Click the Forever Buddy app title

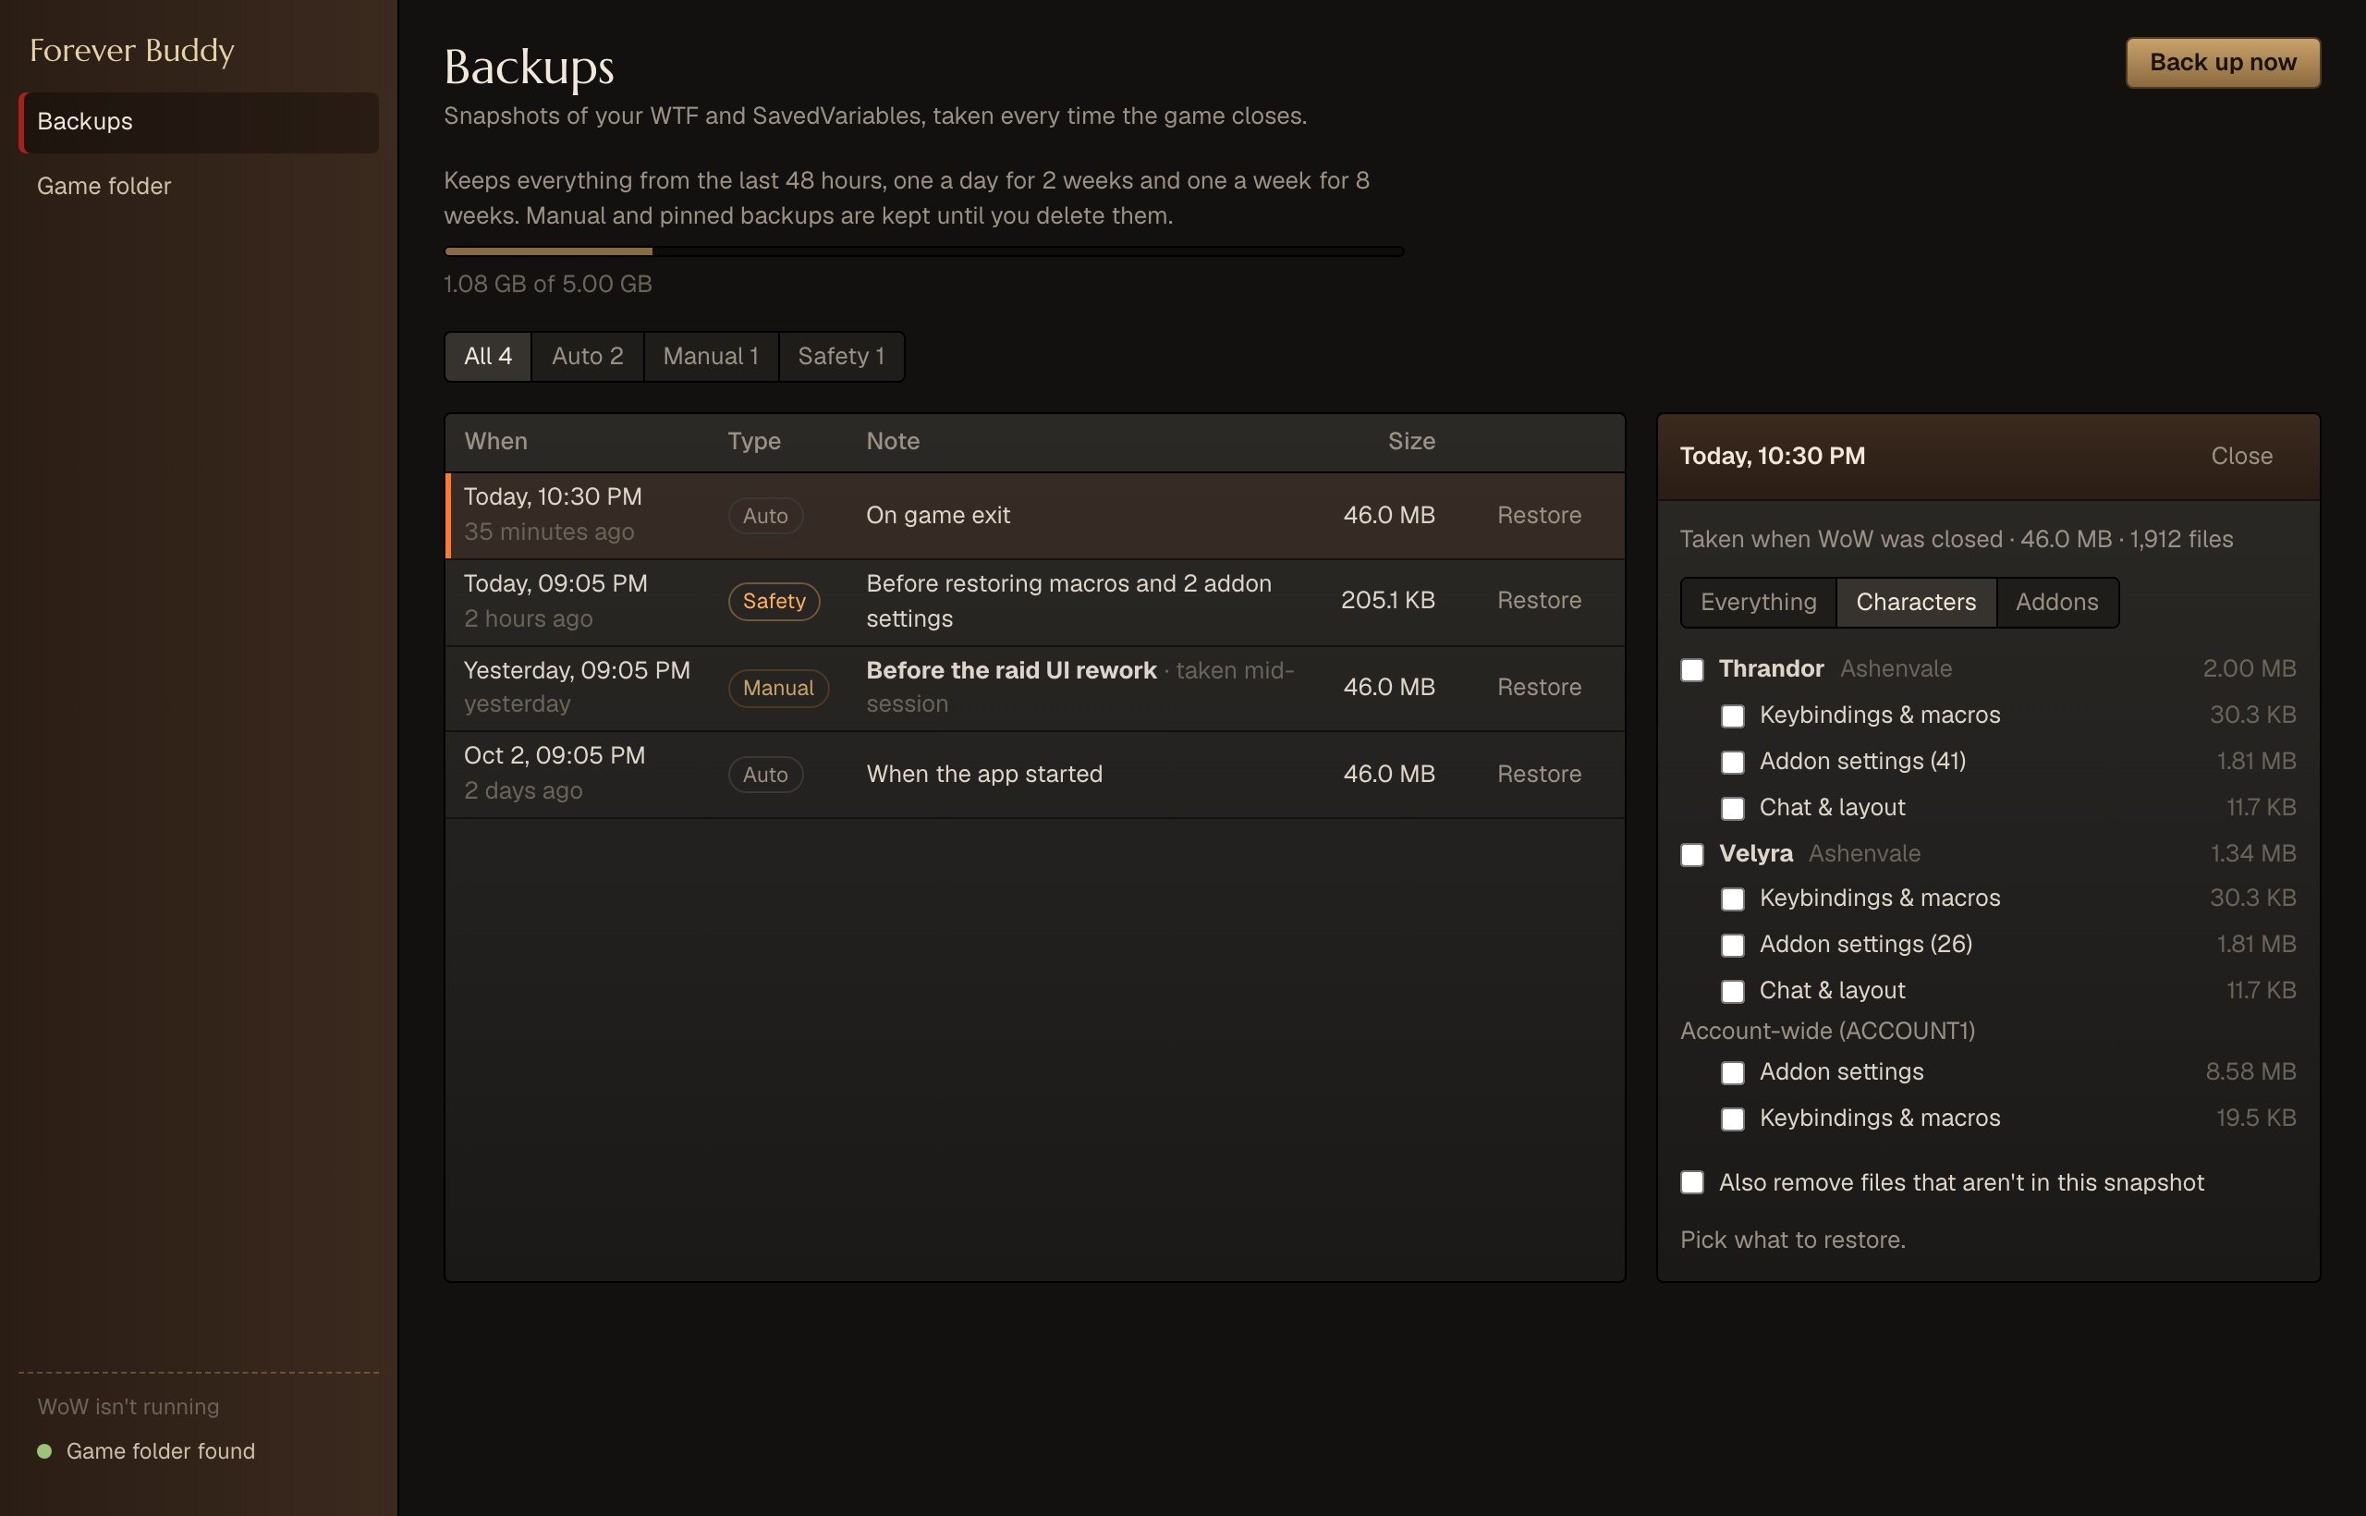coord(132,50)
